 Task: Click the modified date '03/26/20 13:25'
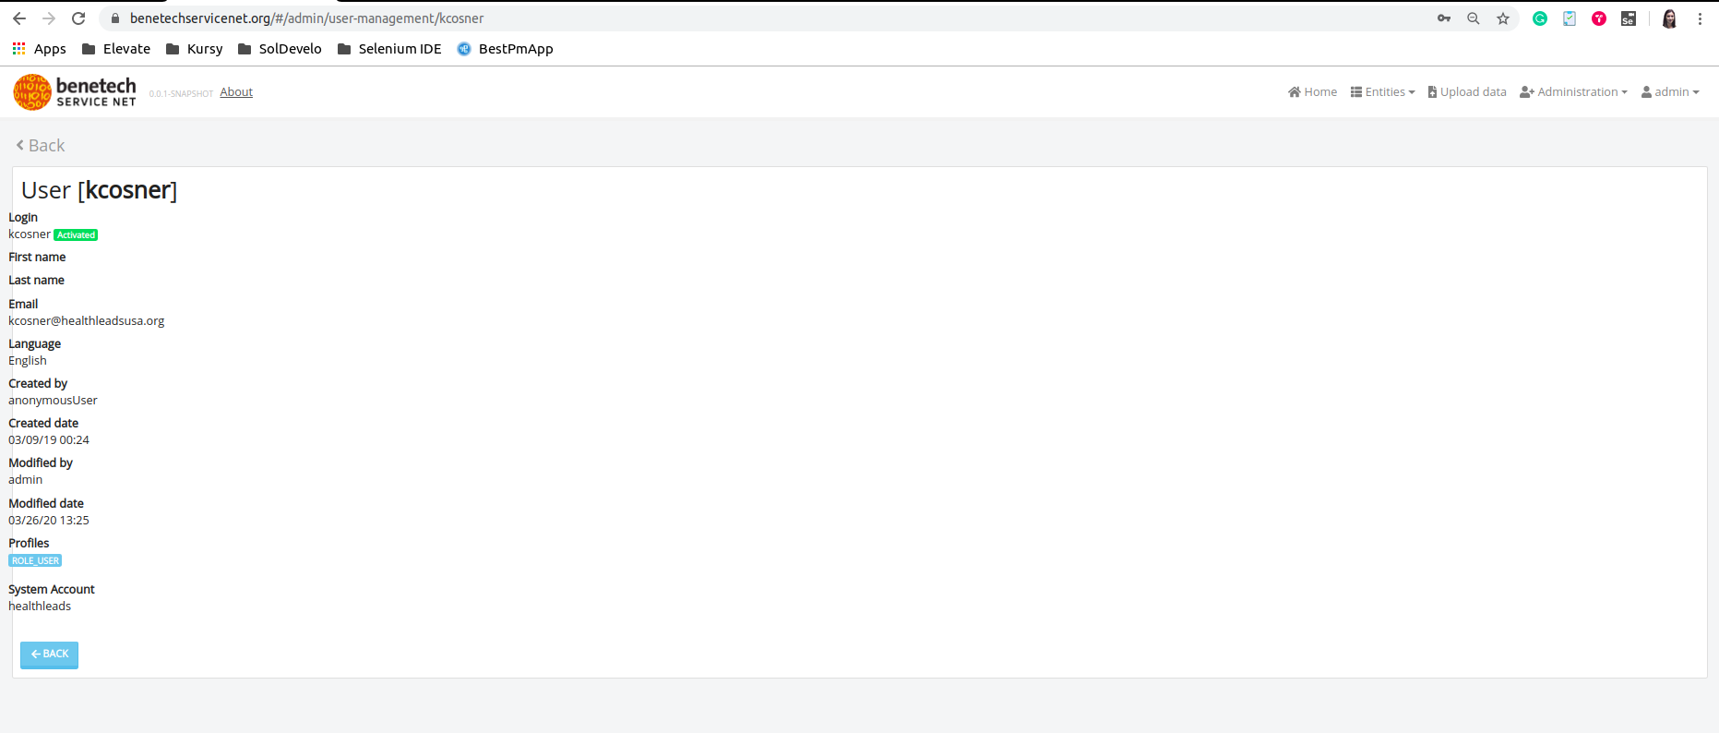pyautogui.click(x=49, y=521)
